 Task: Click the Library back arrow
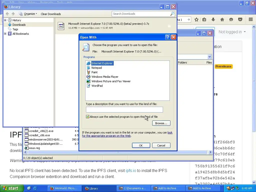pyautogui.click(x=7, y=14)
